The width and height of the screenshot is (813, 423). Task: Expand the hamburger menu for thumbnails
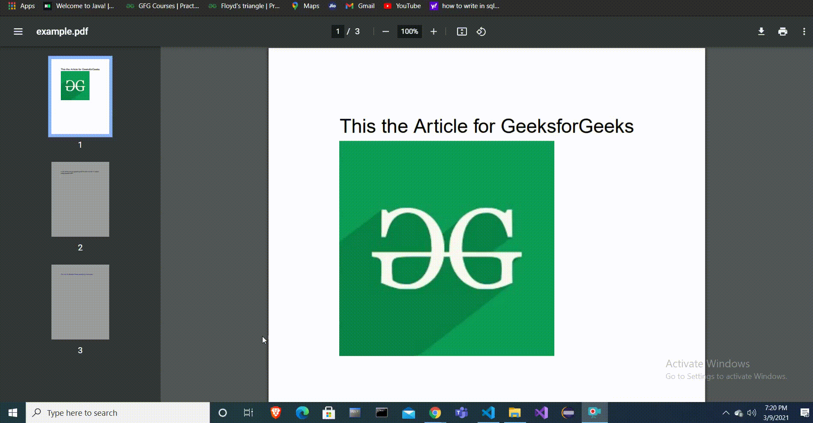click(18, 31)
